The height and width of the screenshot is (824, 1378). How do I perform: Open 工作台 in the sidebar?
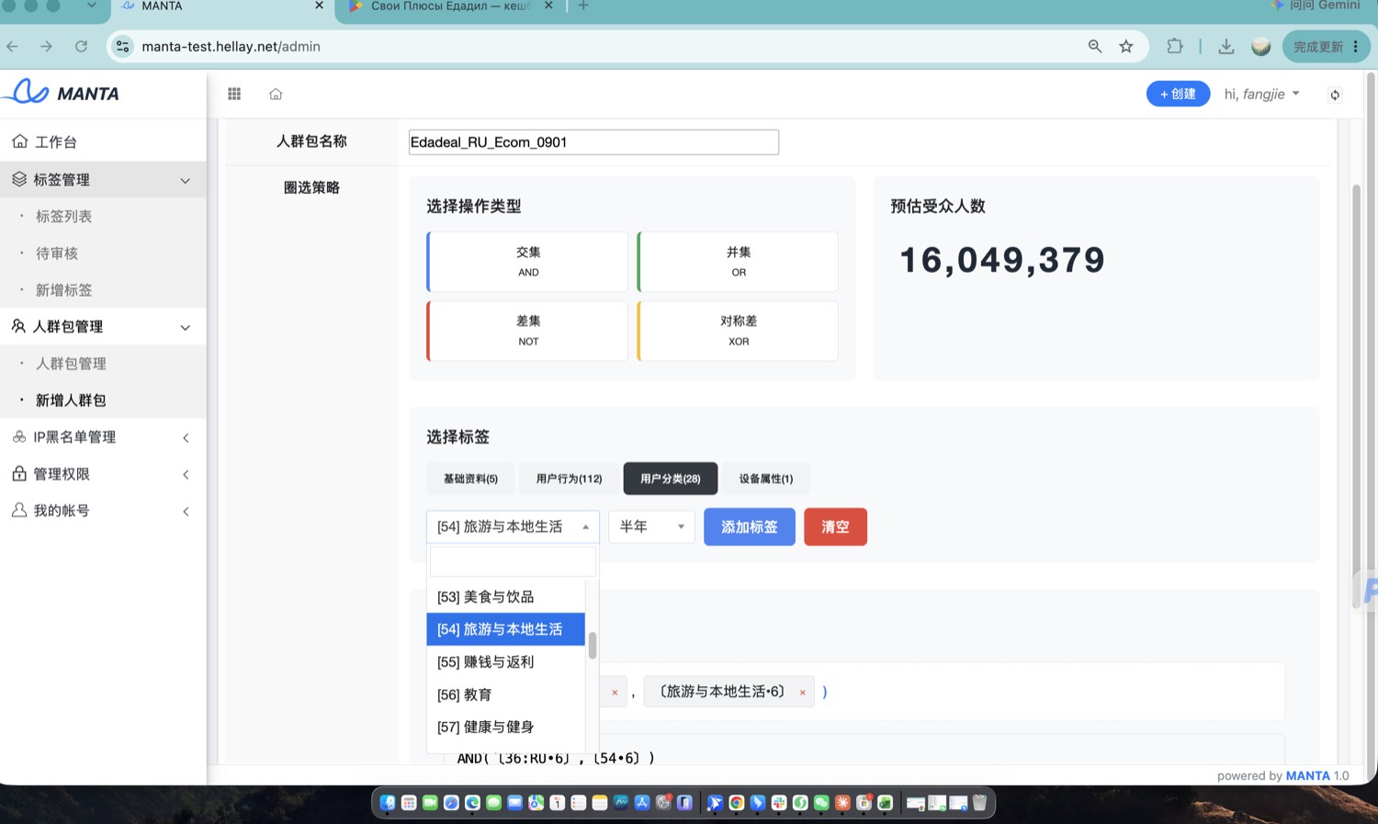pos(103,141)
